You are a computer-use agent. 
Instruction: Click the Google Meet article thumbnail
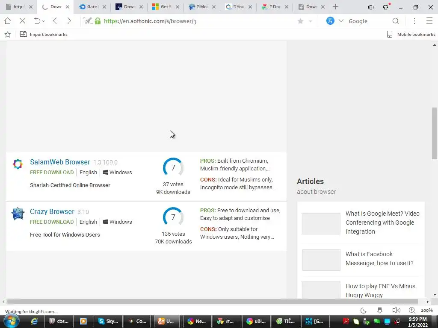[x=321, y=224]
